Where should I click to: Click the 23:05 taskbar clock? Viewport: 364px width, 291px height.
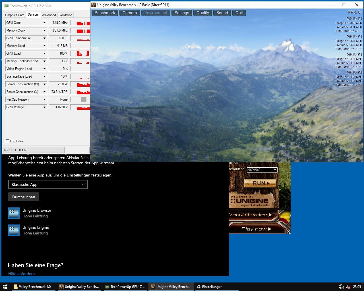pos(357,287)
